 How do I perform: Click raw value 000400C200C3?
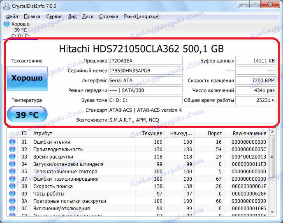click(249, 157)
